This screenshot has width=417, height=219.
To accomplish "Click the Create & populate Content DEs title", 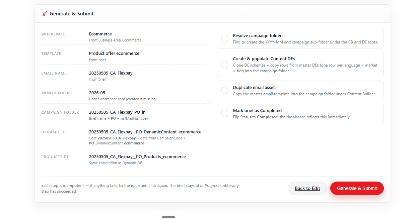I will point(264,59).
